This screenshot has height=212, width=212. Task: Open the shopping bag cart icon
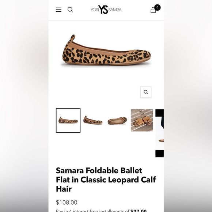(x=153, y=10)
